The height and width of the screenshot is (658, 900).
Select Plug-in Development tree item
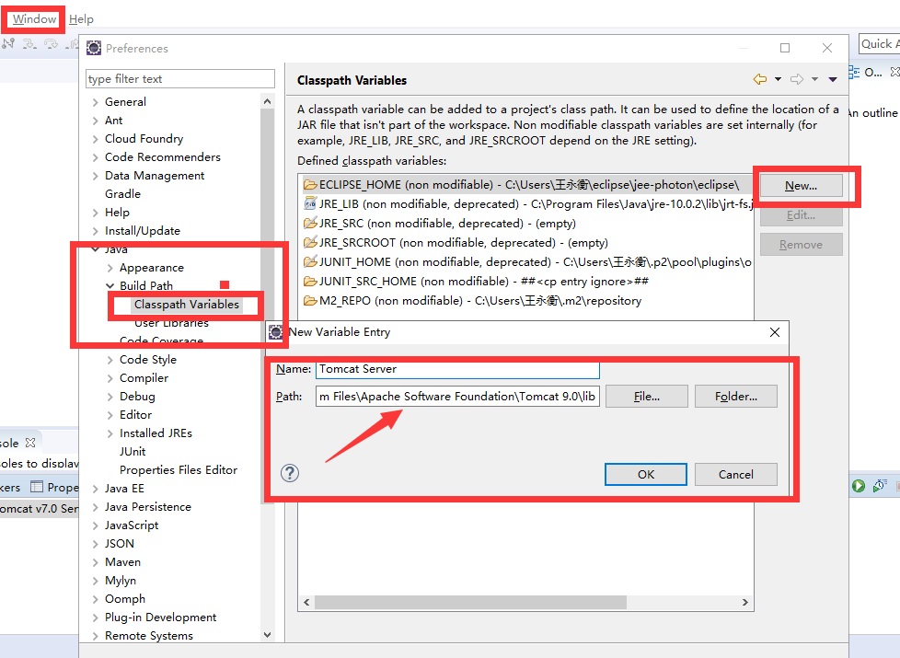coord(161,617)
